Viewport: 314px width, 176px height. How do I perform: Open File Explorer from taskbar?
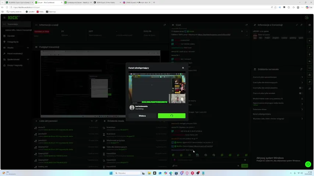[149, 173]
